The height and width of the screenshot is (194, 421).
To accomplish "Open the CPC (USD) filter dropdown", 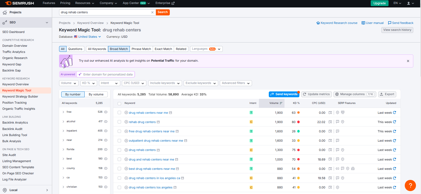I will point(134,83).
